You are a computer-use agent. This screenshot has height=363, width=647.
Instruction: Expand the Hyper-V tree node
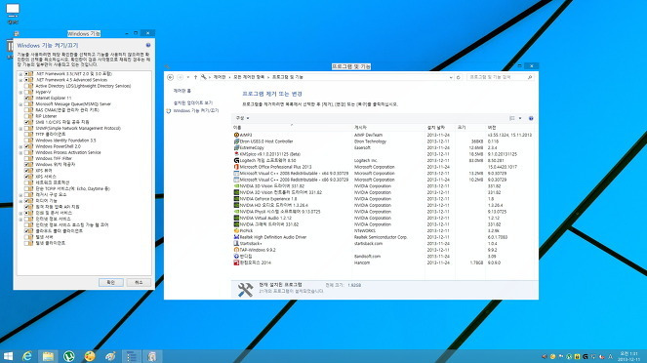pos(20,93)
